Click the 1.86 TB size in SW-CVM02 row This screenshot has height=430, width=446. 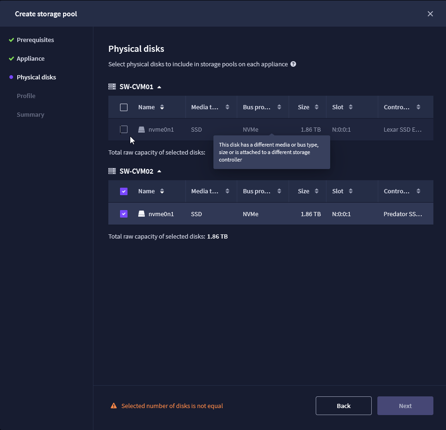(311, 214)
